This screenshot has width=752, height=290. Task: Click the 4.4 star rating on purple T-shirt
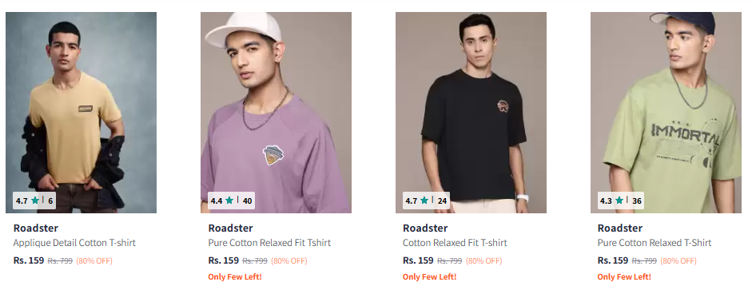[231, 201]
